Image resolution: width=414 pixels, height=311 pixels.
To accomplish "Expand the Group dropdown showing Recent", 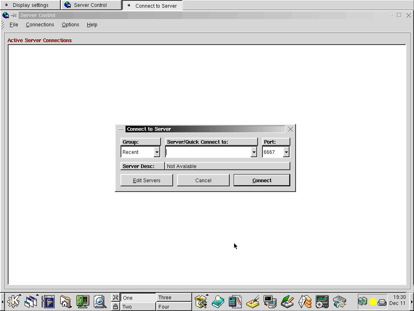I will click(x=157, y=152).
